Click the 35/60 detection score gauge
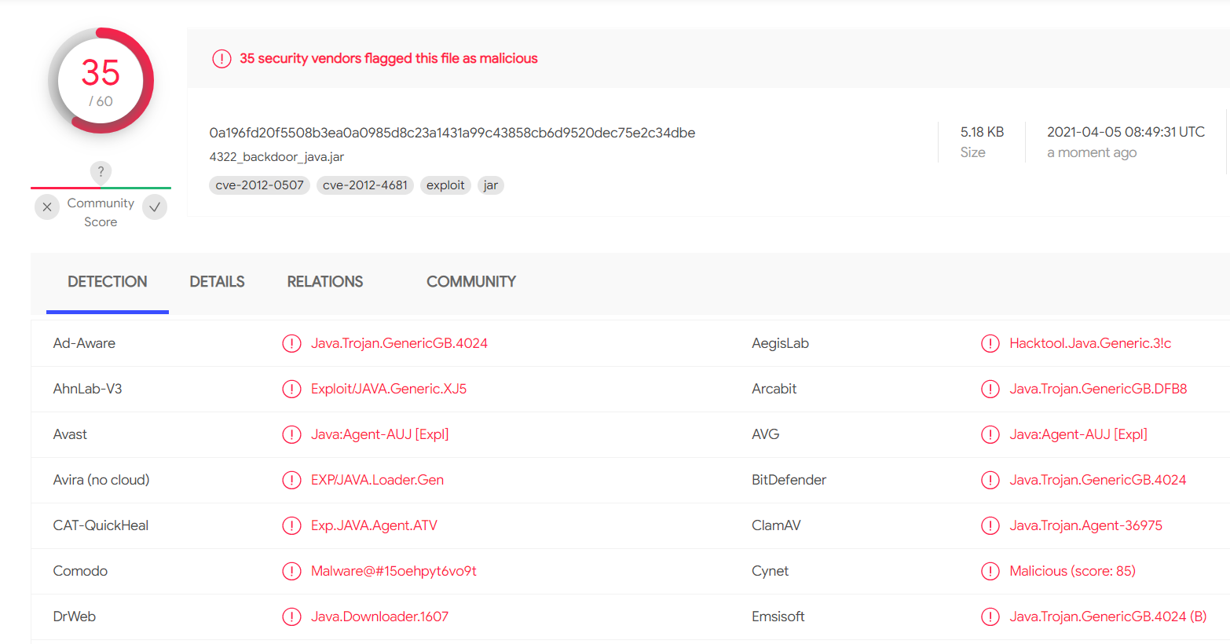The height and width of the screenshot is (644, 1230). point(101,81)
